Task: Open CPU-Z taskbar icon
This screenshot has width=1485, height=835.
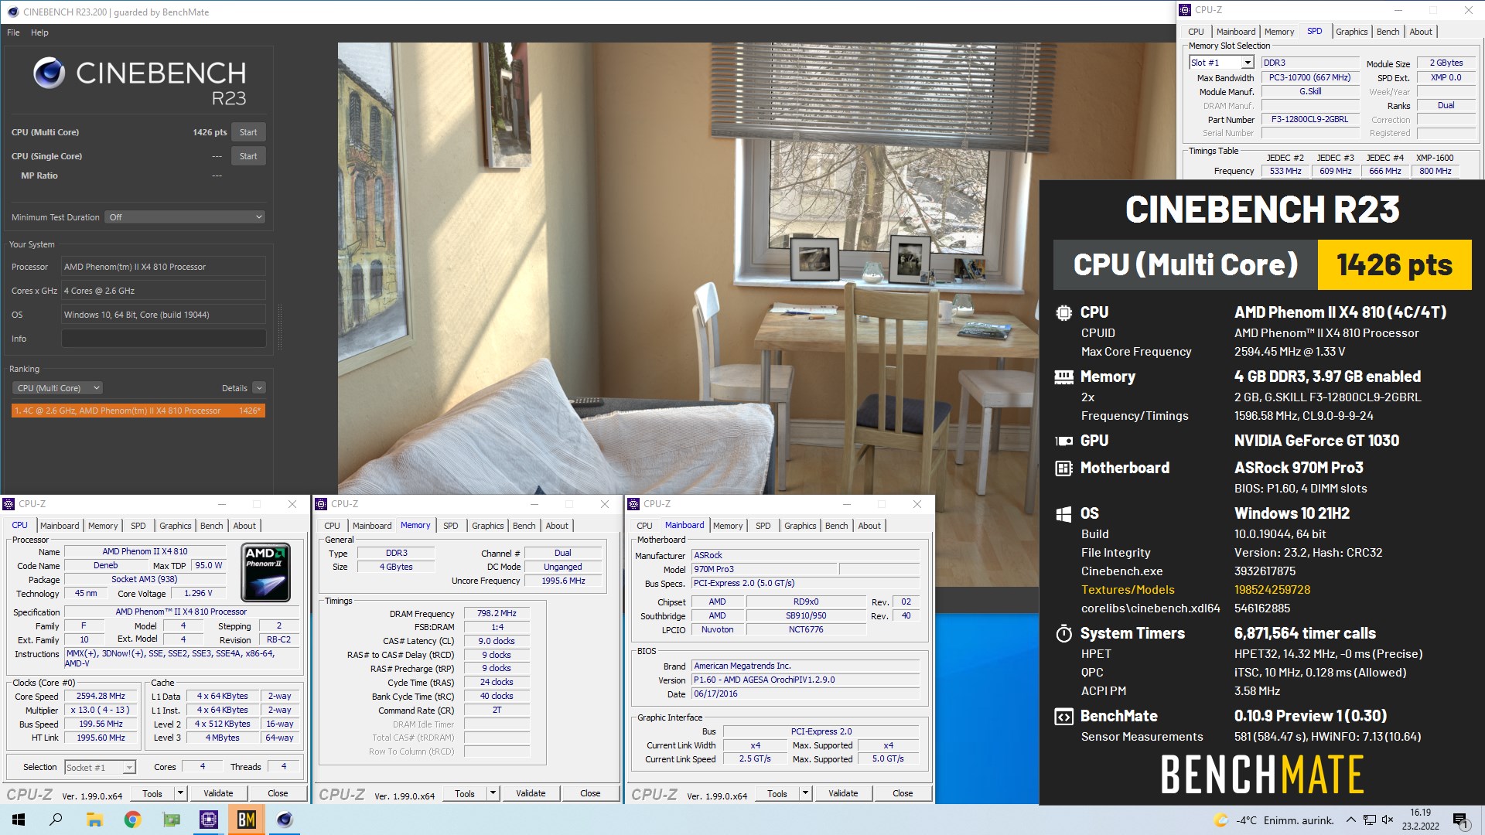Action: 209,820
